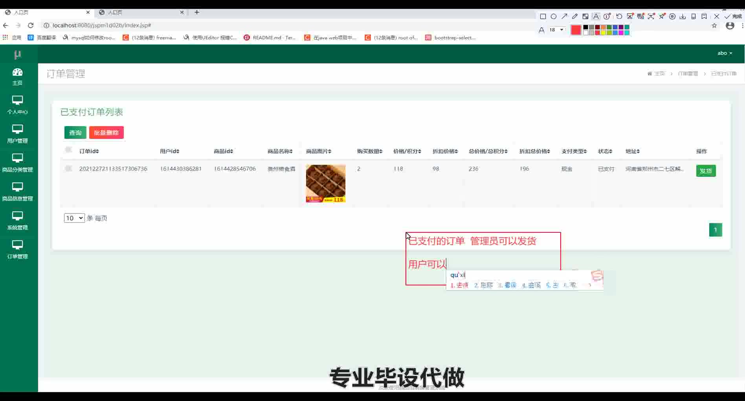Viewport: 745px width, 401px height.
Task: Click the screen record circle icon
Action: pos(672,17)
